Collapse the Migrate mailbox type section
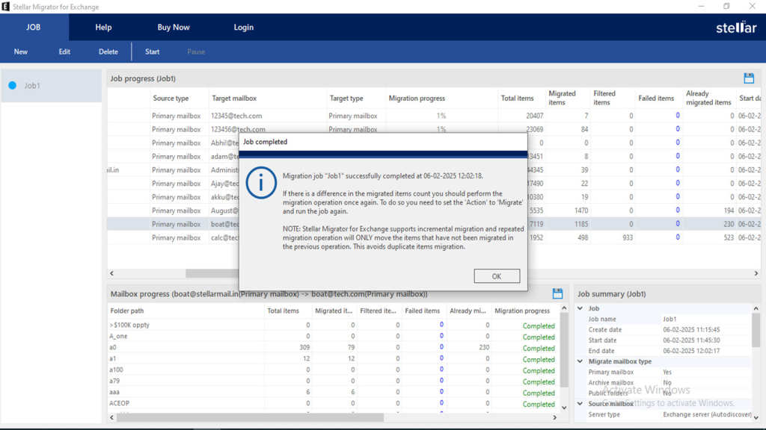 (580, 361)
